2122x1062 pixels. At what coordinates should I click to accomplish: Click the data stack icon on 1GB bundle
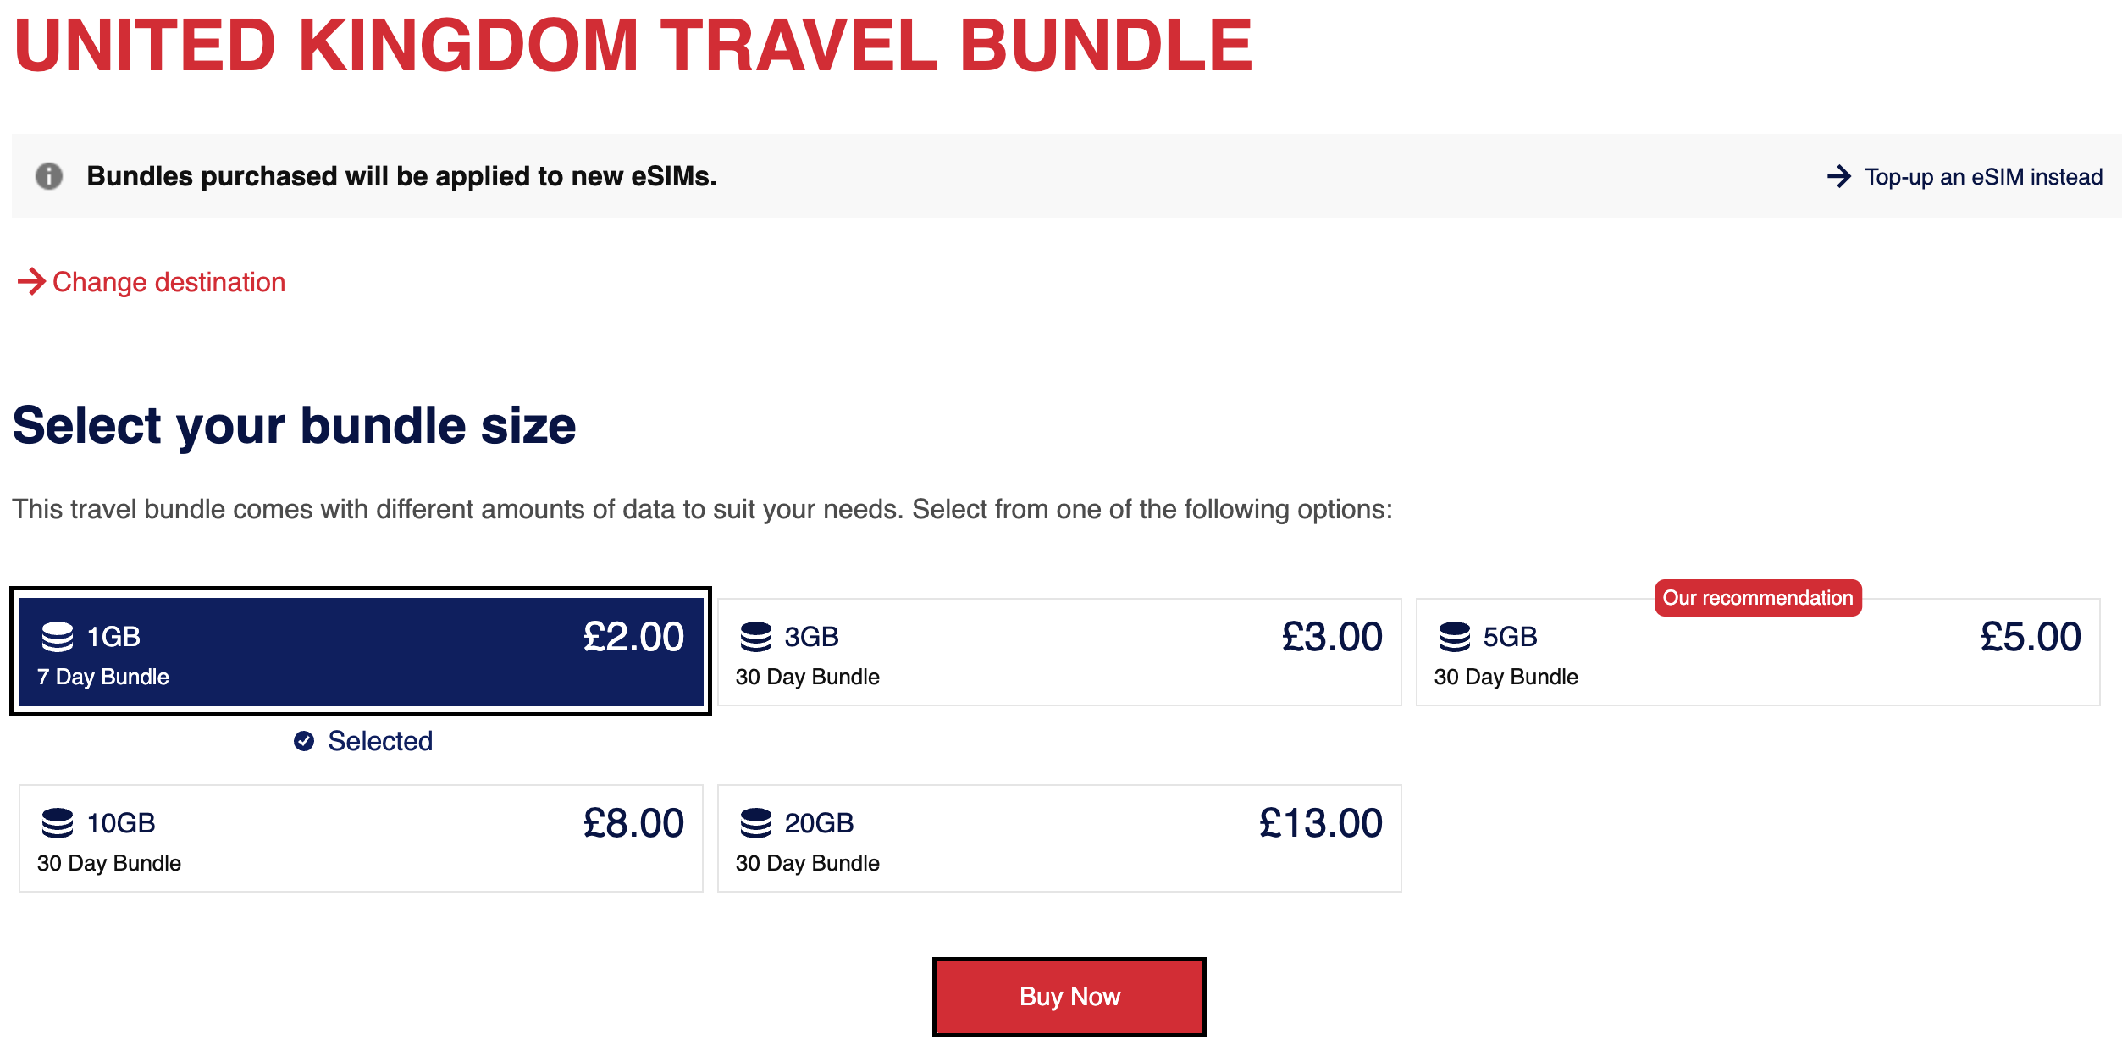(x=58, y=637)
